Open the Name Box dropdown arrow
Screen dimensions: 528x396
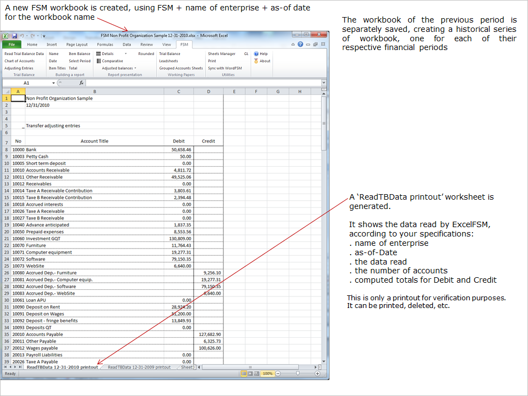click(53, 83)
